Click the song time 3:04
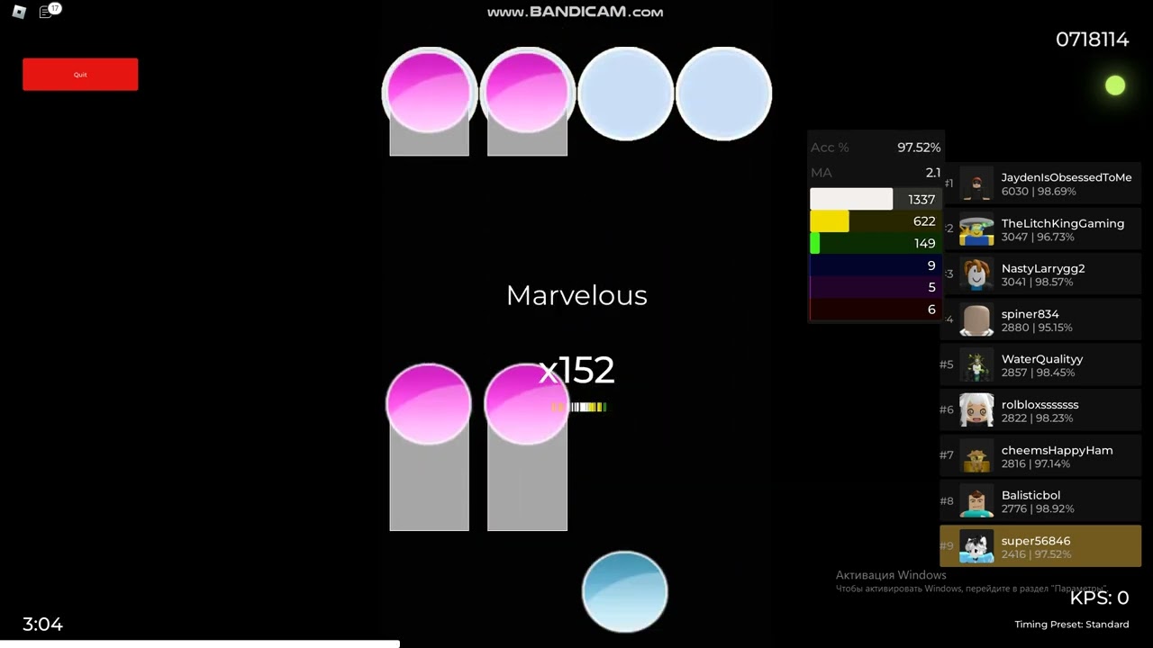 pyautogui.click(x=42, y=624)
